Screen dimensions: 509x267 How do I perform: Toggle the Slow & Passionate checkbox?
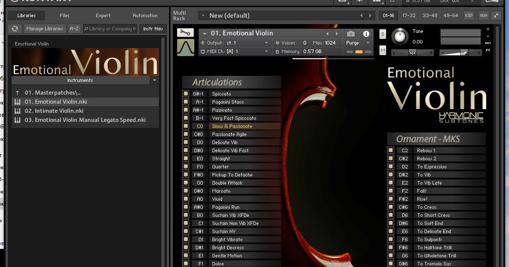point(186,126)
